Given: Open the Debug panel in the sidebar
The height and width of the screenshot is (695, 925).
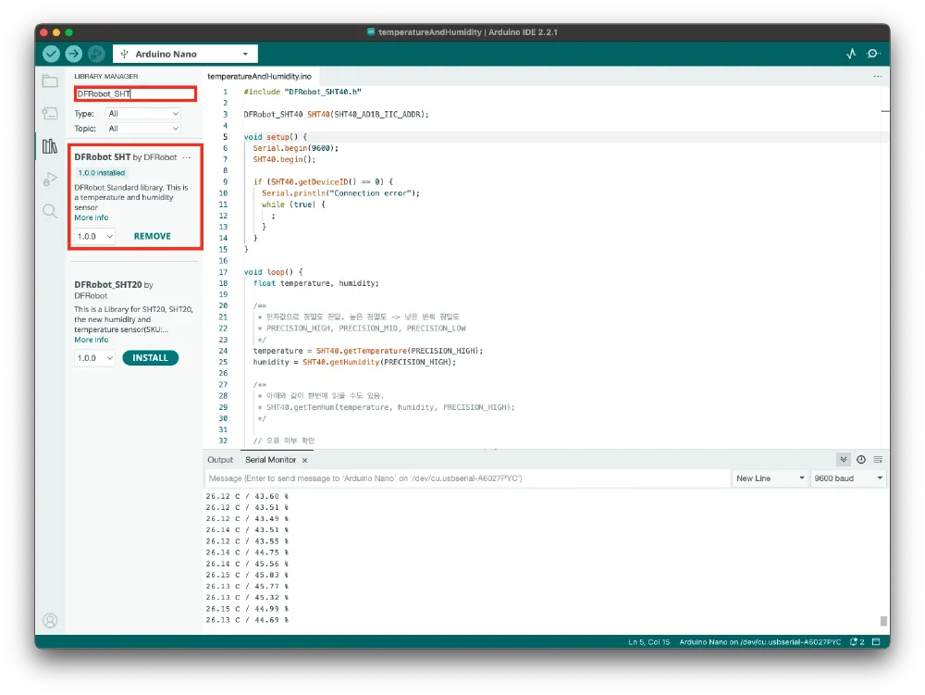Looking at the screenshot, I should pyautogui.click(x=50, y=179).
